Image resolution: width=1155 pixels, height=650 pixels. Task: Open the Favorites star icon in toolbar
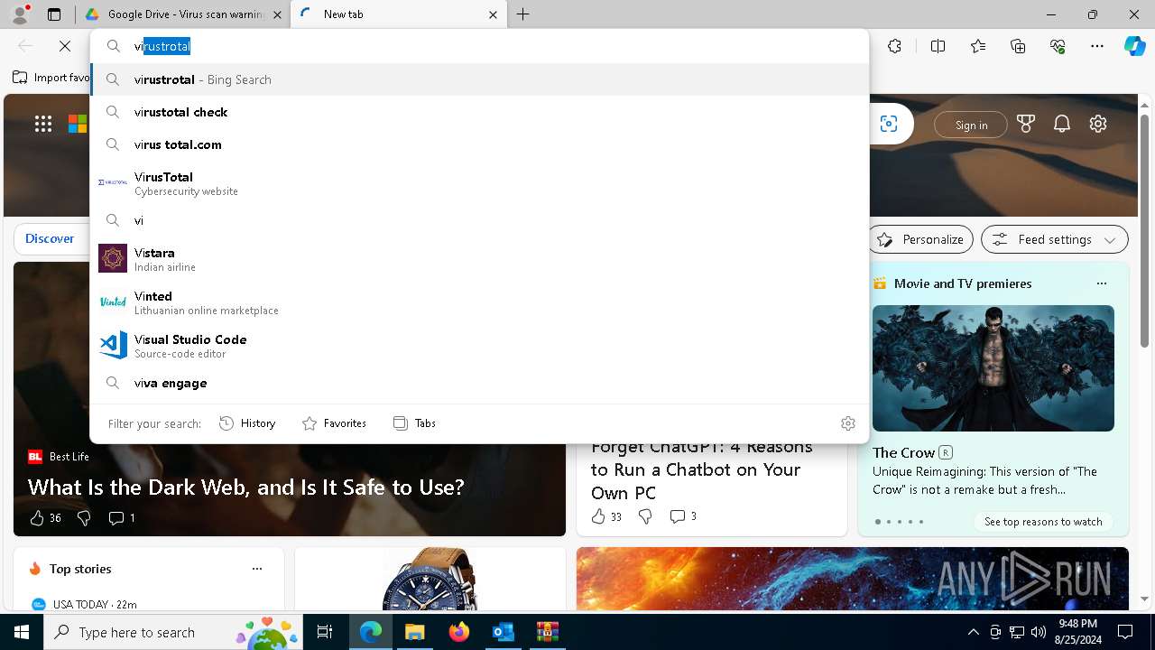coord(978,46)
